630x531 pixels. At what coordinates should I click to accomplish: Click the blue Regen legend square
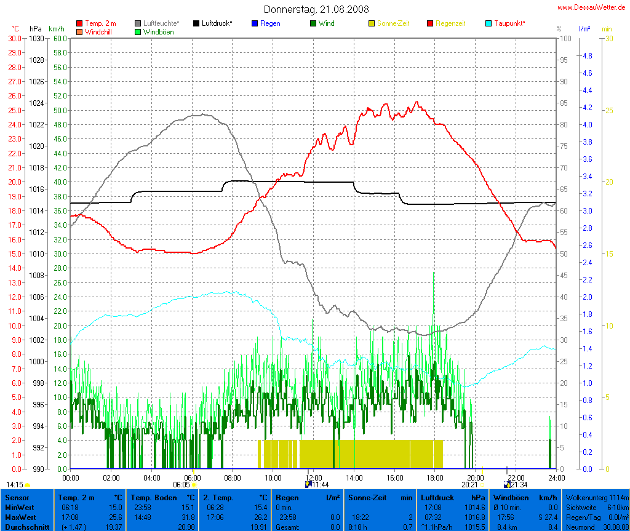click(x=255, y=23)
